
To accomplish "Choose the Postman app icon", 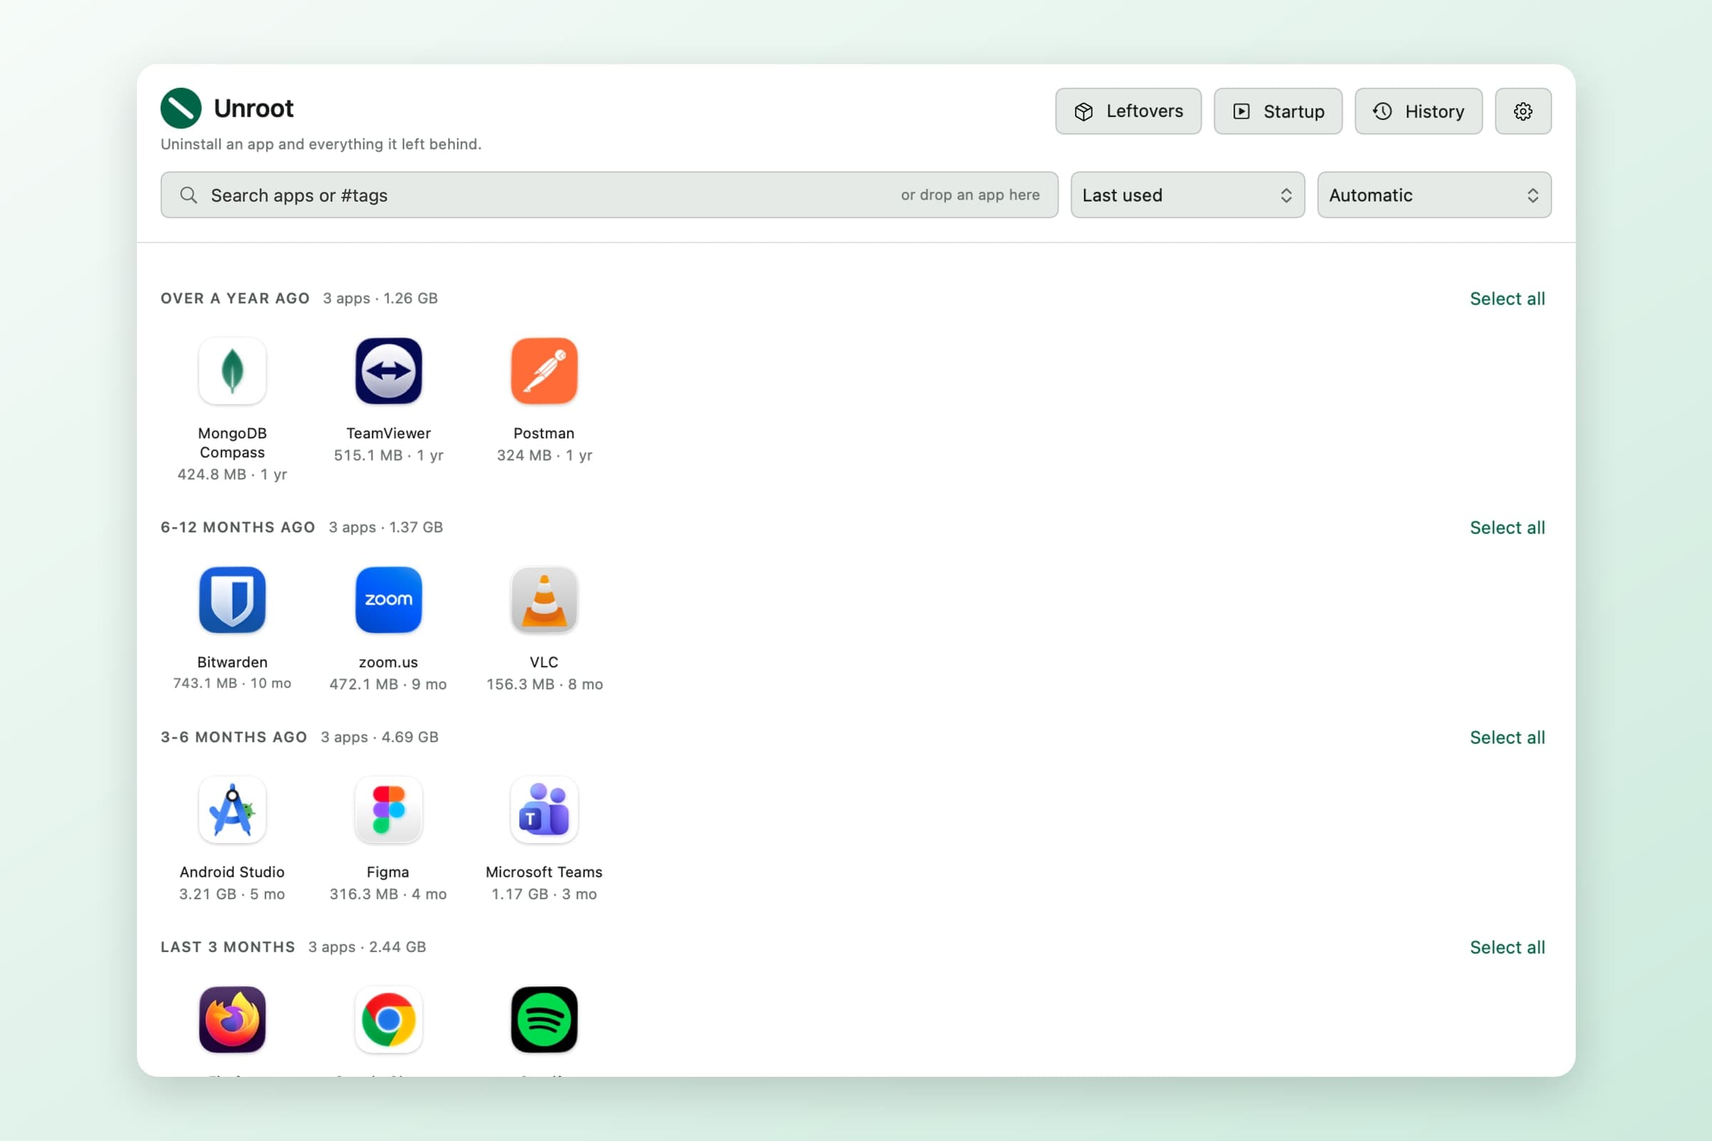I will pos(544,370).
